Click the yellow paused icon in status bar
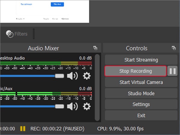 point(23,129)
